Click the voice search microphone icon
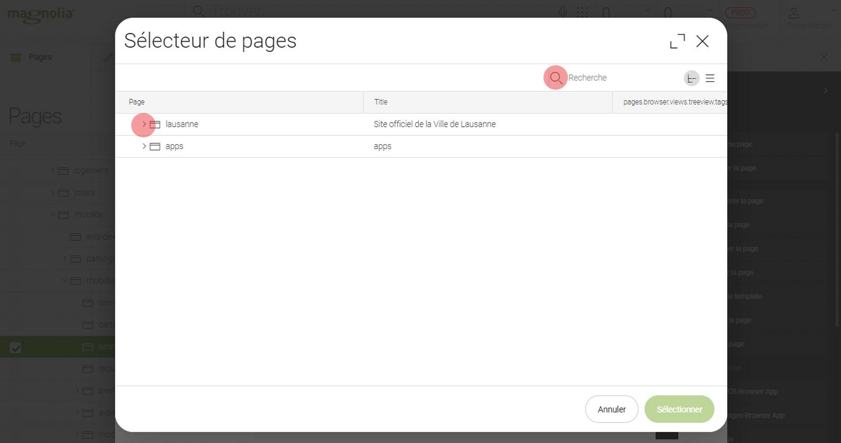 [x=563, y=12]
